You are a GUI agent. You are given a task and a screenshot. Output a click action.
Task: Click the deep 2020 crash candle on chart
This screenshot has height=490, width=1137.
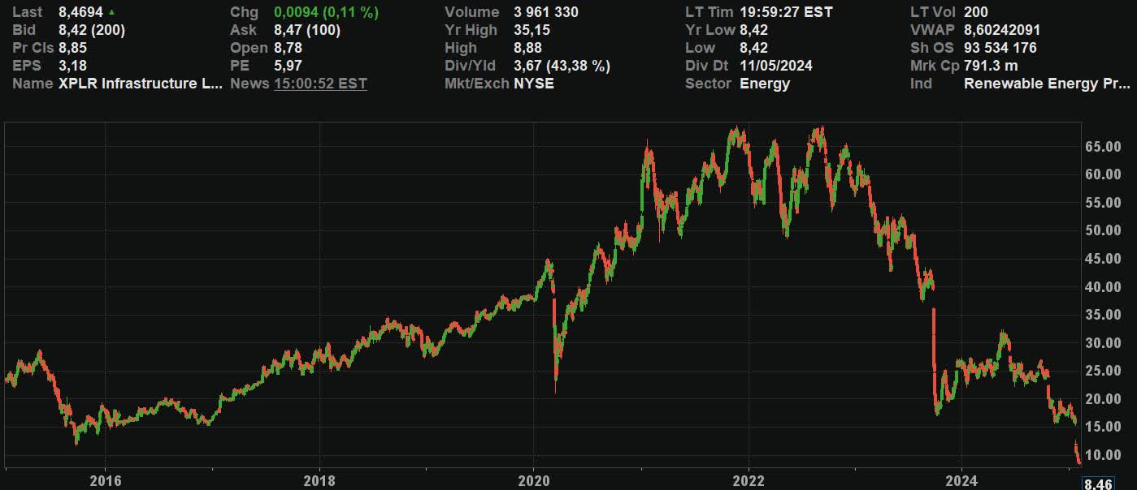point(556,349)
